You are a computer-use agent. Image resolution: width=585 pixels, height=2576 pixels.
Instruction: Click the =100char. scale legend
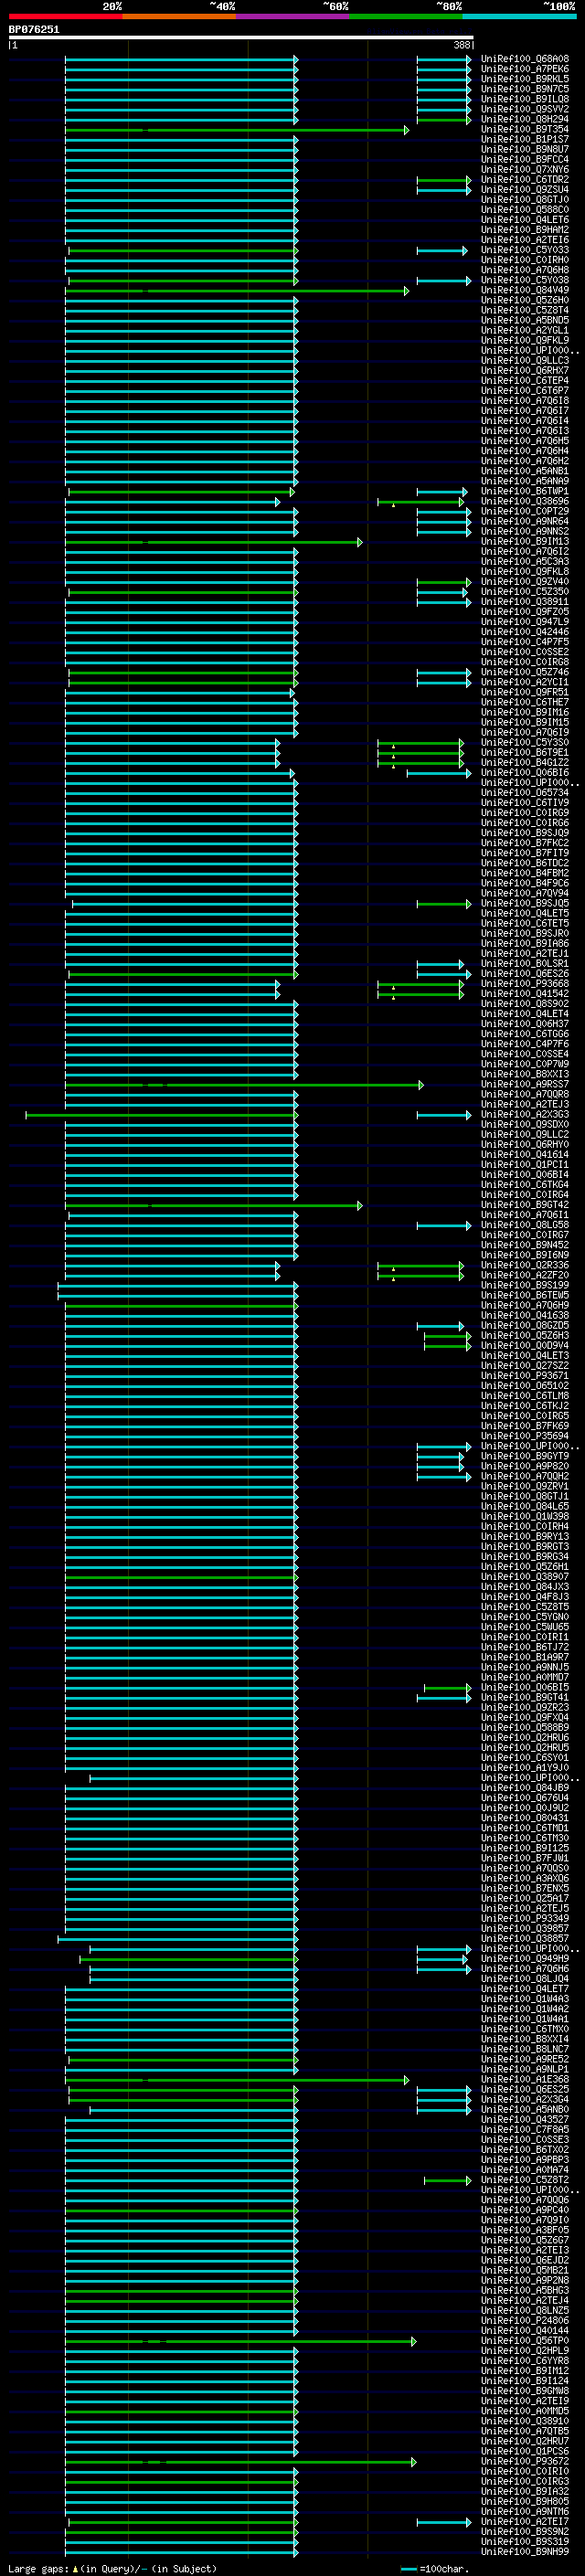(x=434, y=2568)
